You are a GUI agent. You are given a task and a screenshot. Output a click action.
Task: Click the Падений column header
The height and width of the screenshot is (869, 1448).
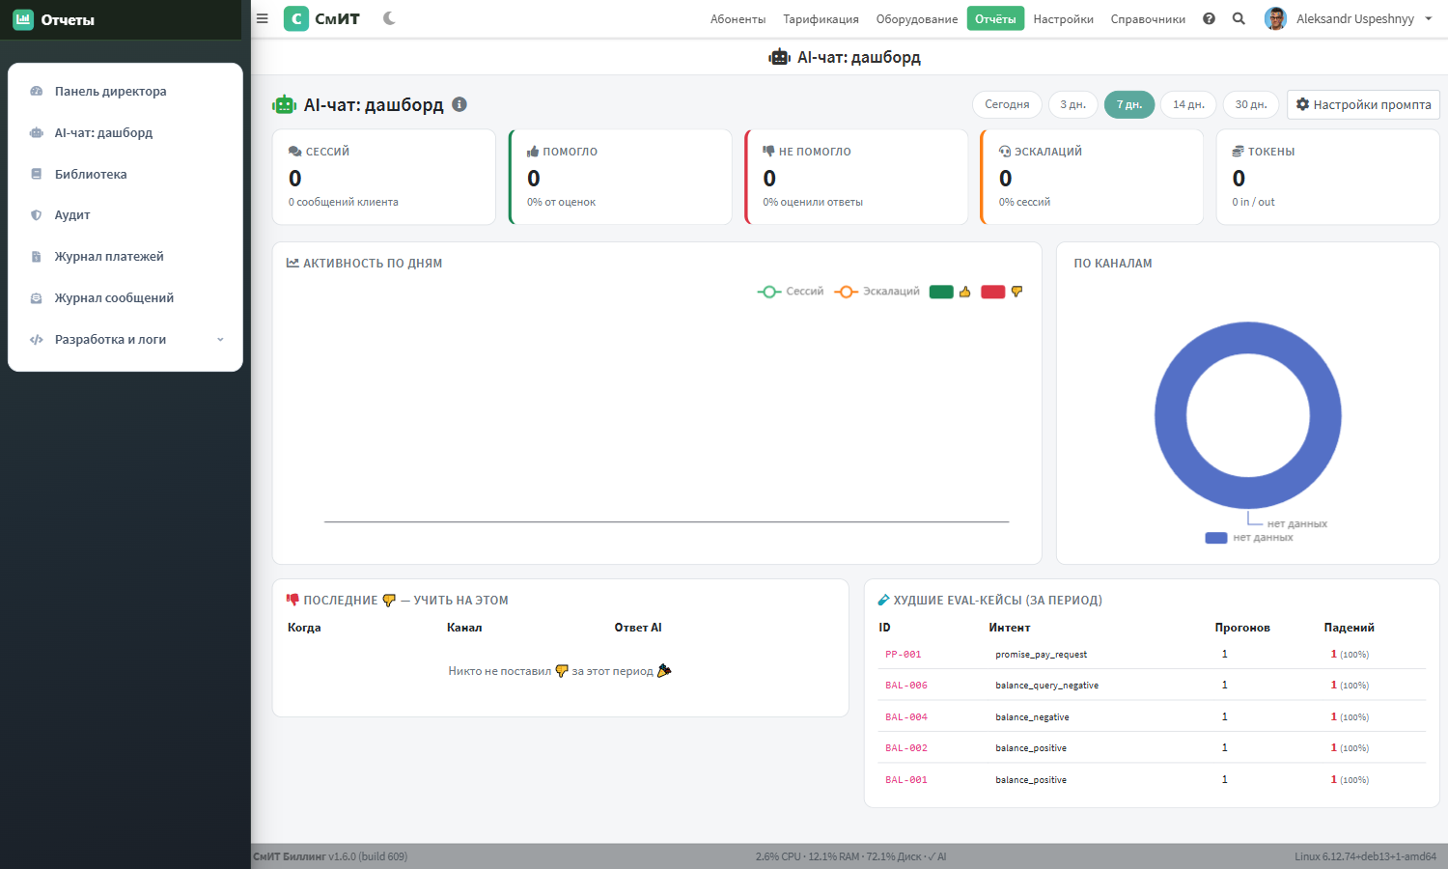tap(1349, 628)
